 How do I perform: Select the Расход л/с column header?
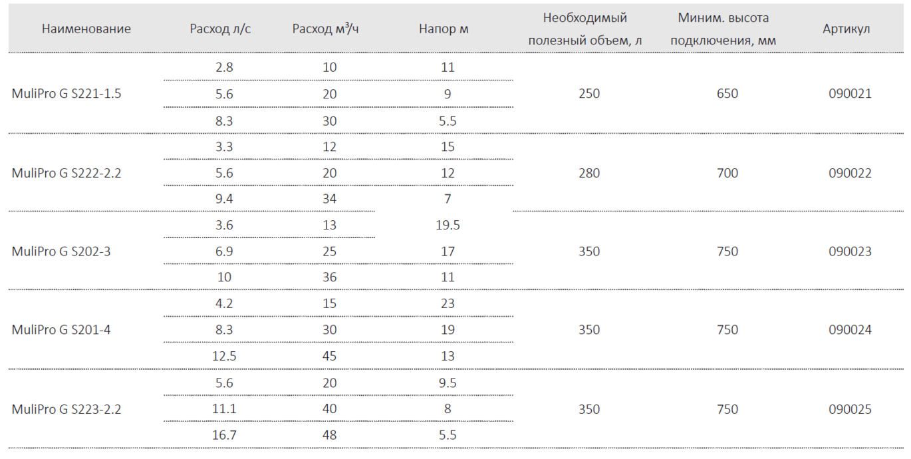219,29
